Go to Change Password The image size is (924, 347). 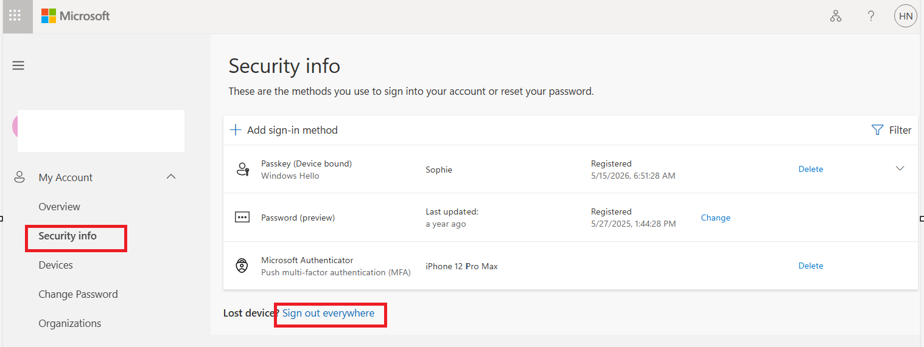click(79, 294)
